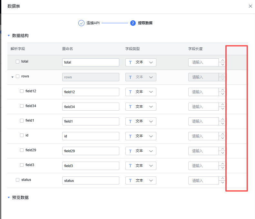Open field type dropdown for field1
The image size is (255, 219).
click(141, 121)
